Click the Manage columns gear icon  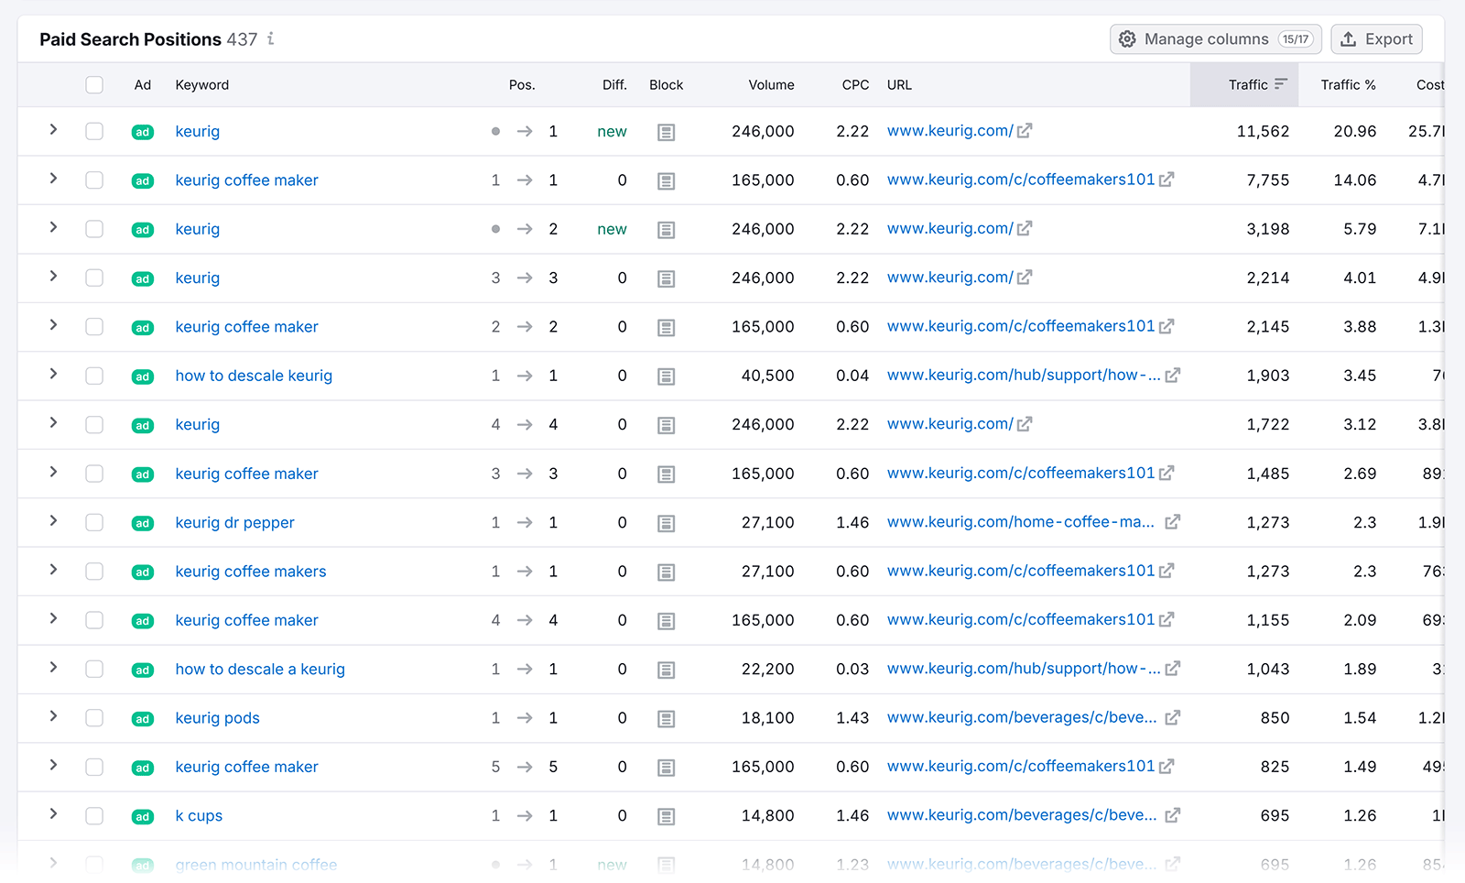coord(1127,39)
